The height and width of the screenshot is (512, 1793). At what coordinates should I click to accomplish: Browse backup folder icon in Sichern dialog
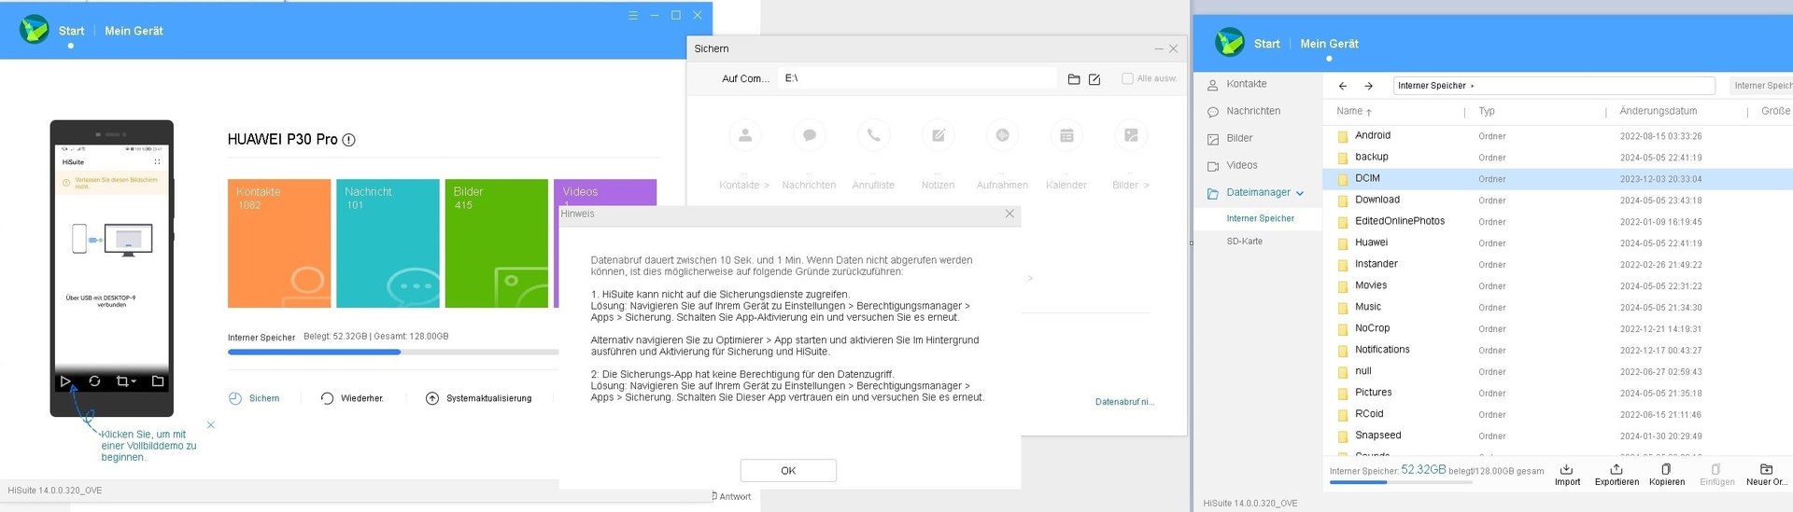pos(1074,79)
